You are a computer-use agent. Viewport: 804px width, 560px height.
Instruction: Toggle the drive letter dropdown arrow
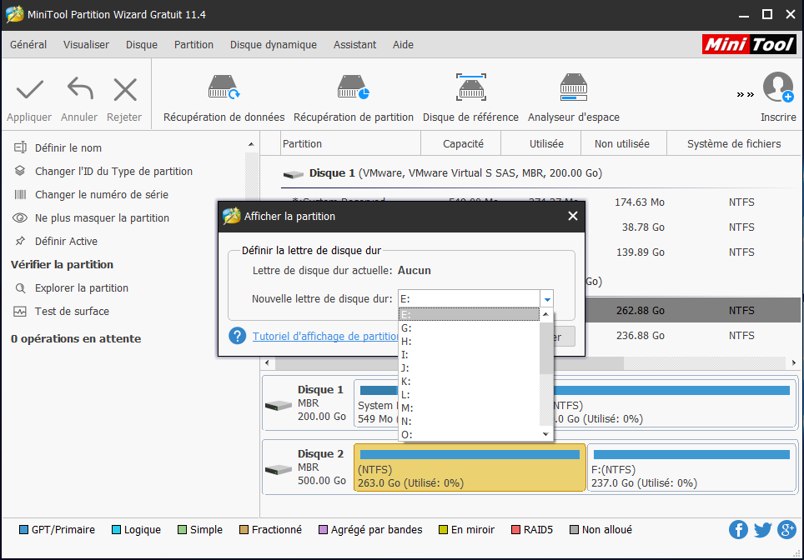pyautogui.click(x=547, y=298)
